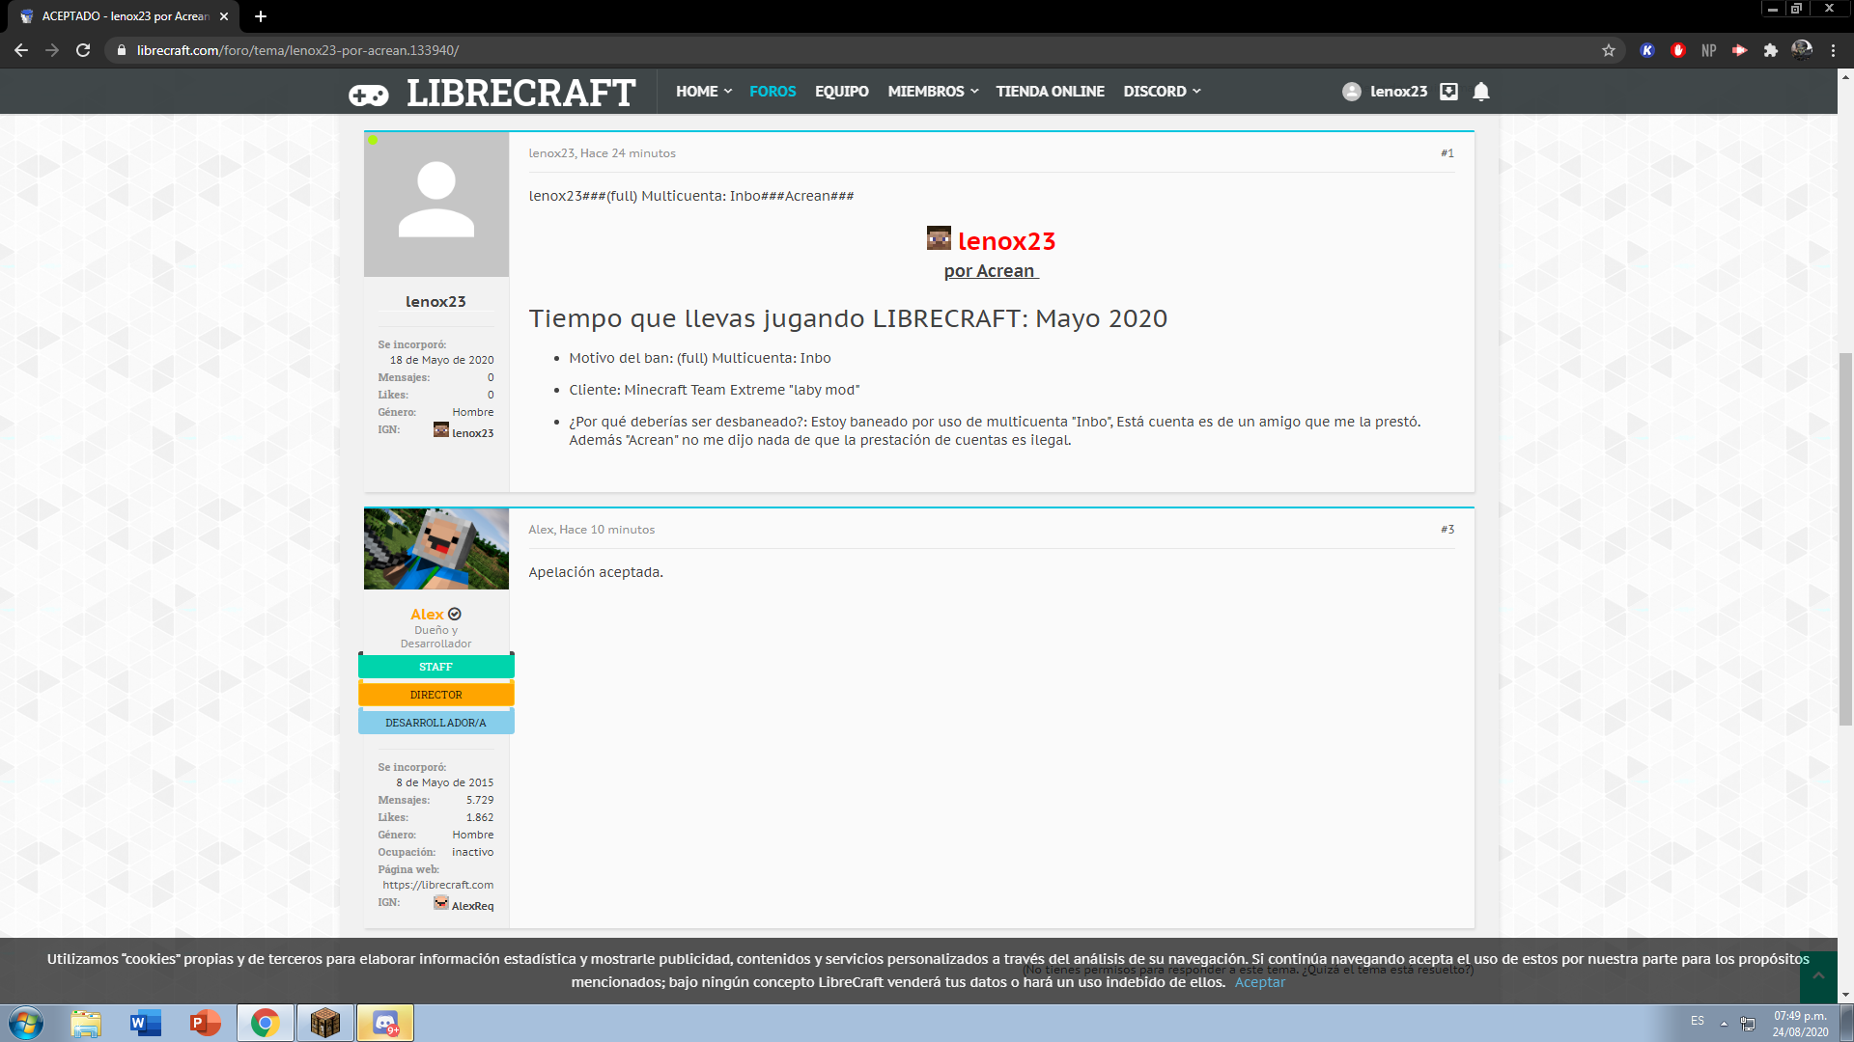Go back to previous page
This screenshot has height=1042, width=1854.
point(21,50)
